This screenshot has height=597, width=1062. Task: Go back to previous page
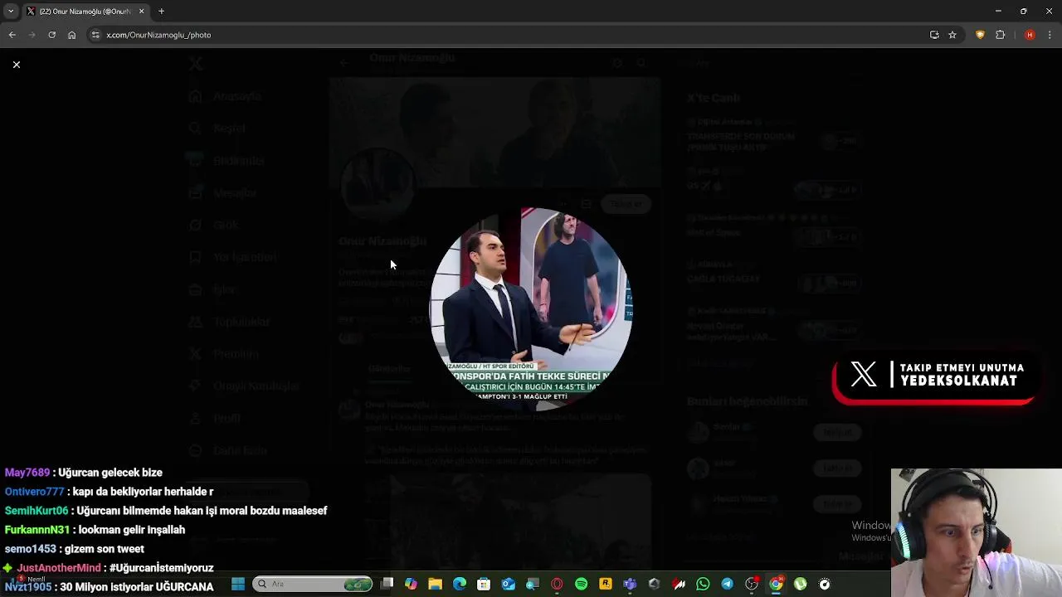click(12, 35)
